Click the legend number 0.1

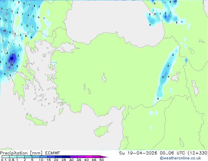(4, 160)
